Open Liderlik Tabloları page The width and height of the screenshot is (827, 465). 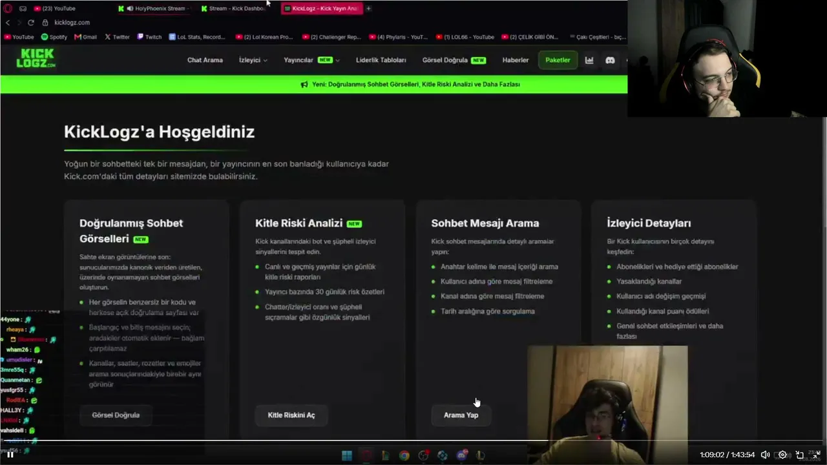tap(381, 60)
